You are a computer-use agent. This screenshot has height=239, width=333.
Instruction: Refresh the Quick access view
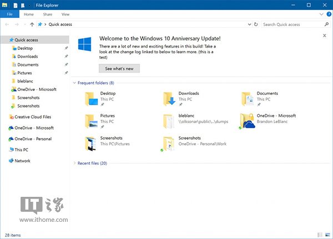coord(256,24)
